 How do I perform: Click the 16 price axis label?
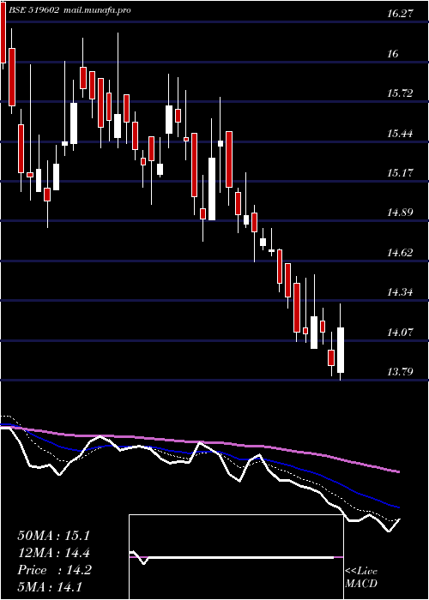[x=393, y=54]
